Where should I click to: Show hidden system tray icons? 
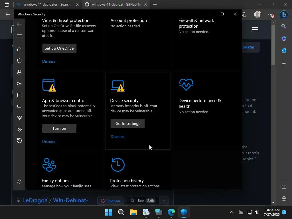(232, 212)
